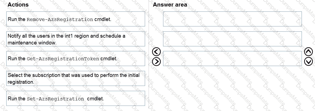Viewport: 315px width, 111px height.
Task: Choose the Run Set-AzsRegistration cmdlet action
Action: point(76,98)
